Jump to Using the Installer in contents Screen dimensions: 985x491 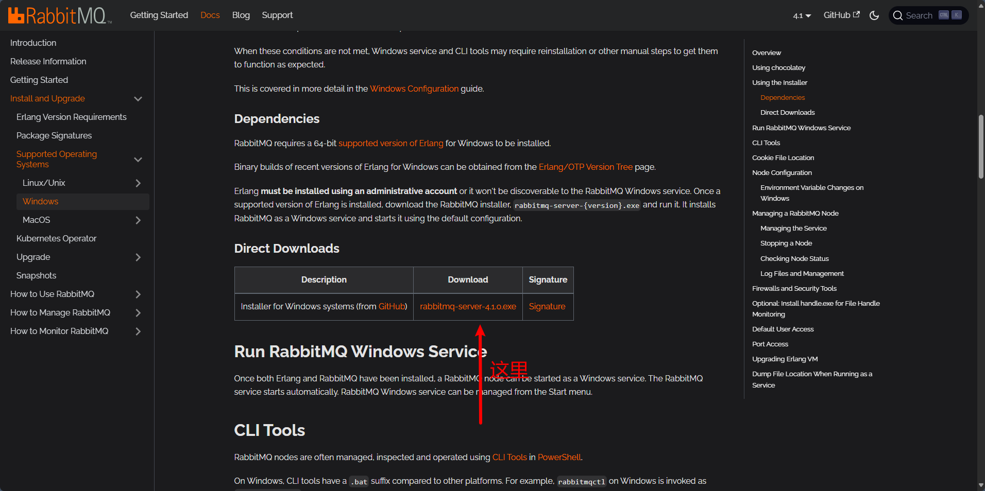(x=779, y=82)
